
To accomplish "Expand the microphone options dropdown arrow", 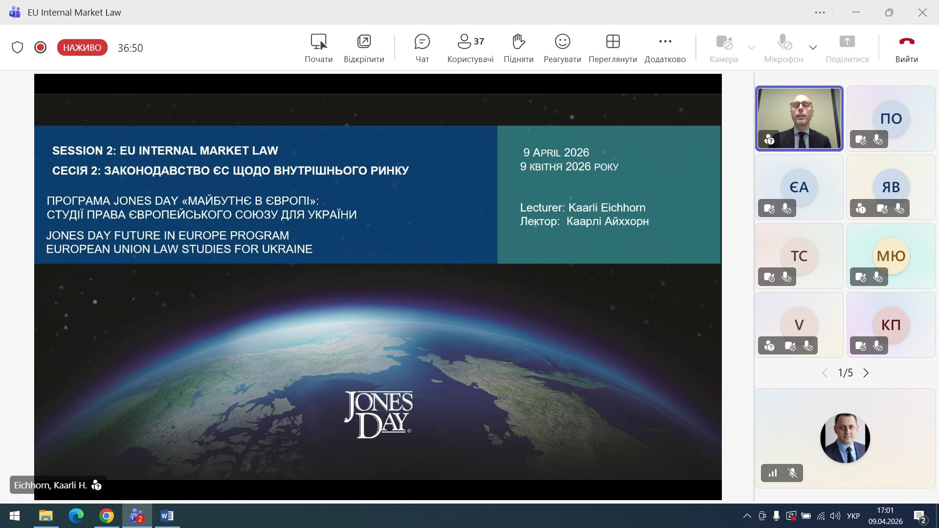I will (x=813, y=47).
